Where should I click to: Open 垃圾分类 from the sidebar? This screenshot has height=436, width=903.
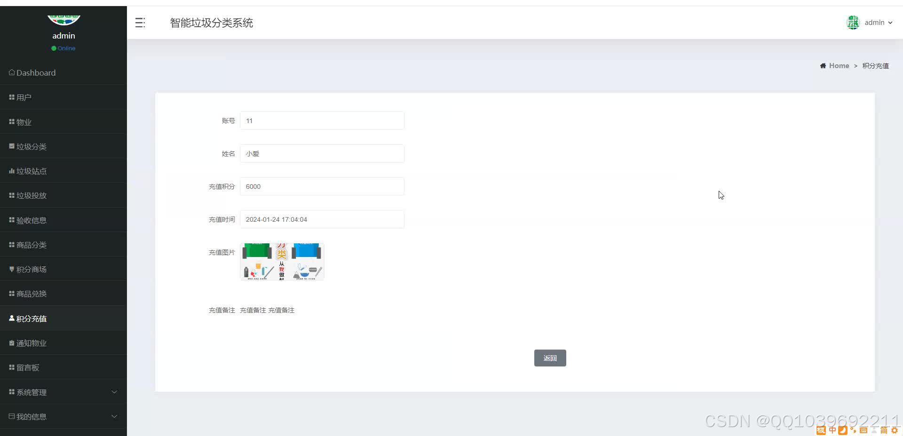(x=31, y=146)
